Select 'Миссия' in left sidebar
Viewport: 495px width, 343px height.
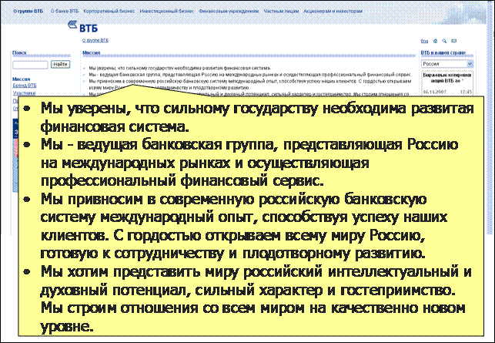(x=21, y=79)
